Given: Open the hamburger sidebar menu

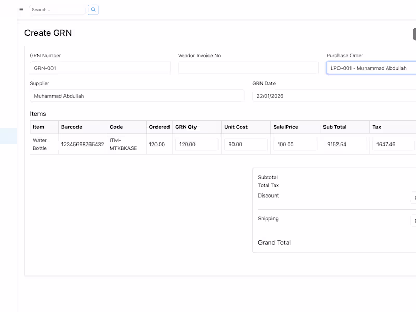Looking at the screenshot, I should [x=21, y=10].
